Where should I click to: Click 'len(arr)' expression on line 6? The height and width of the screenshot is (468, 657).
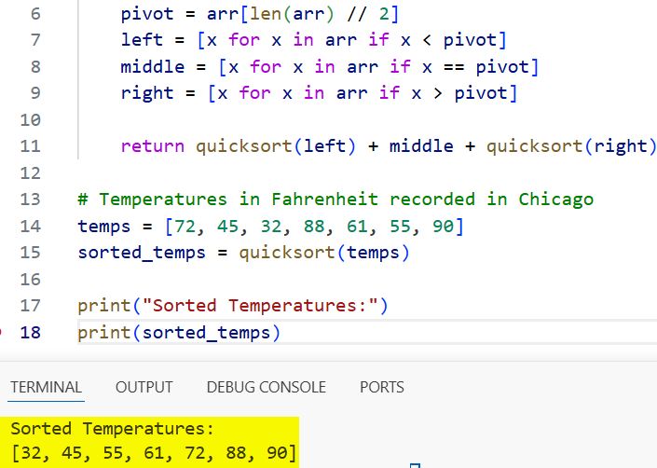(292, 14)
